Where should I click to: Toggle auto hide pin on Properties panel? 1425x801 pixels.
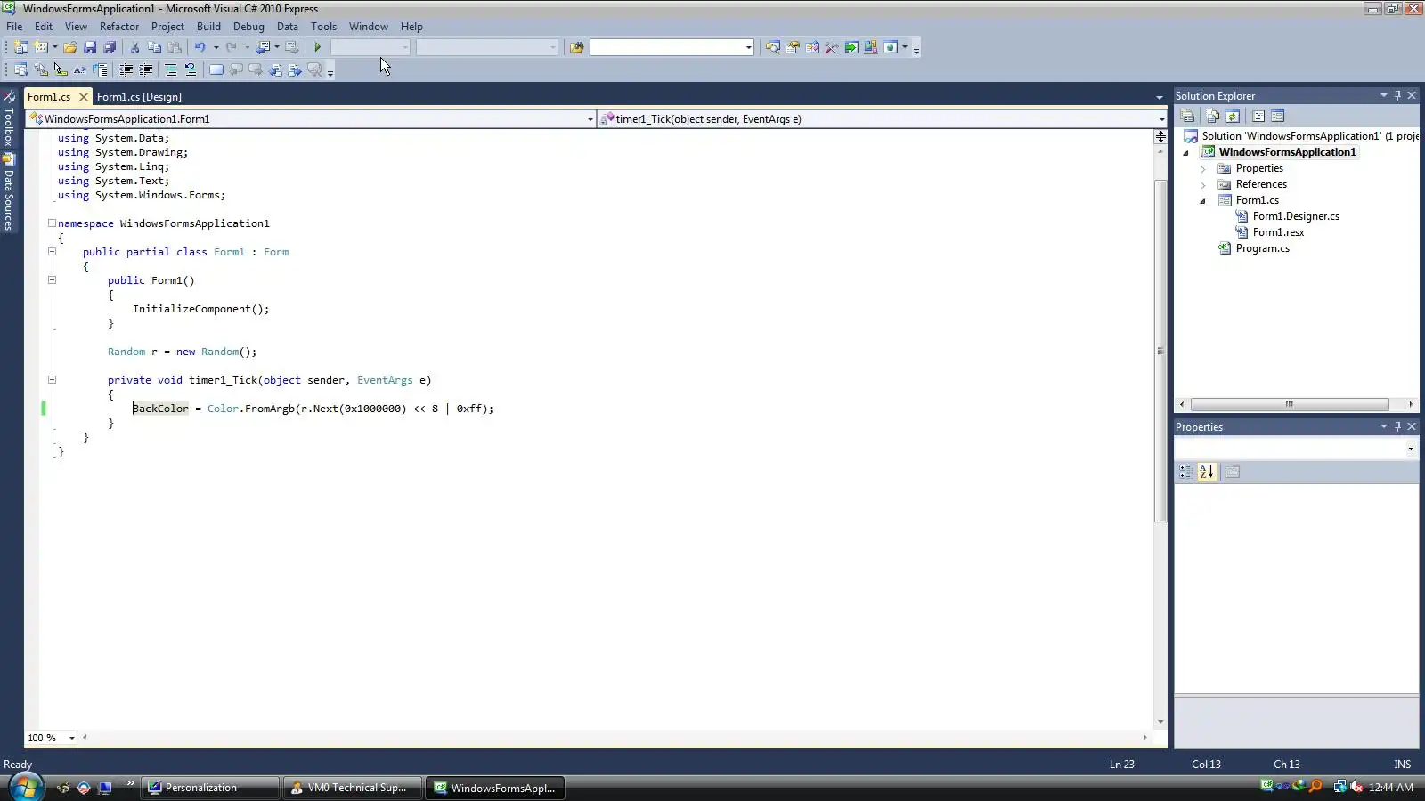1397,426
